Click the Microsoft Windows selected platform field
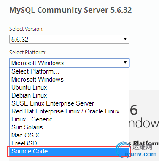Image resolution: width=159 pixels, height=161 pixels. [69, 63]
